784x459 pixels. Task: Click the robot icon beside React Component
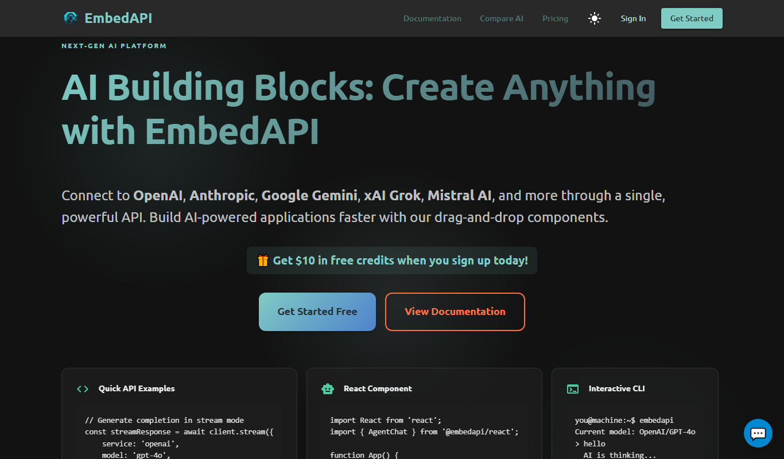[x=328, y=388]
